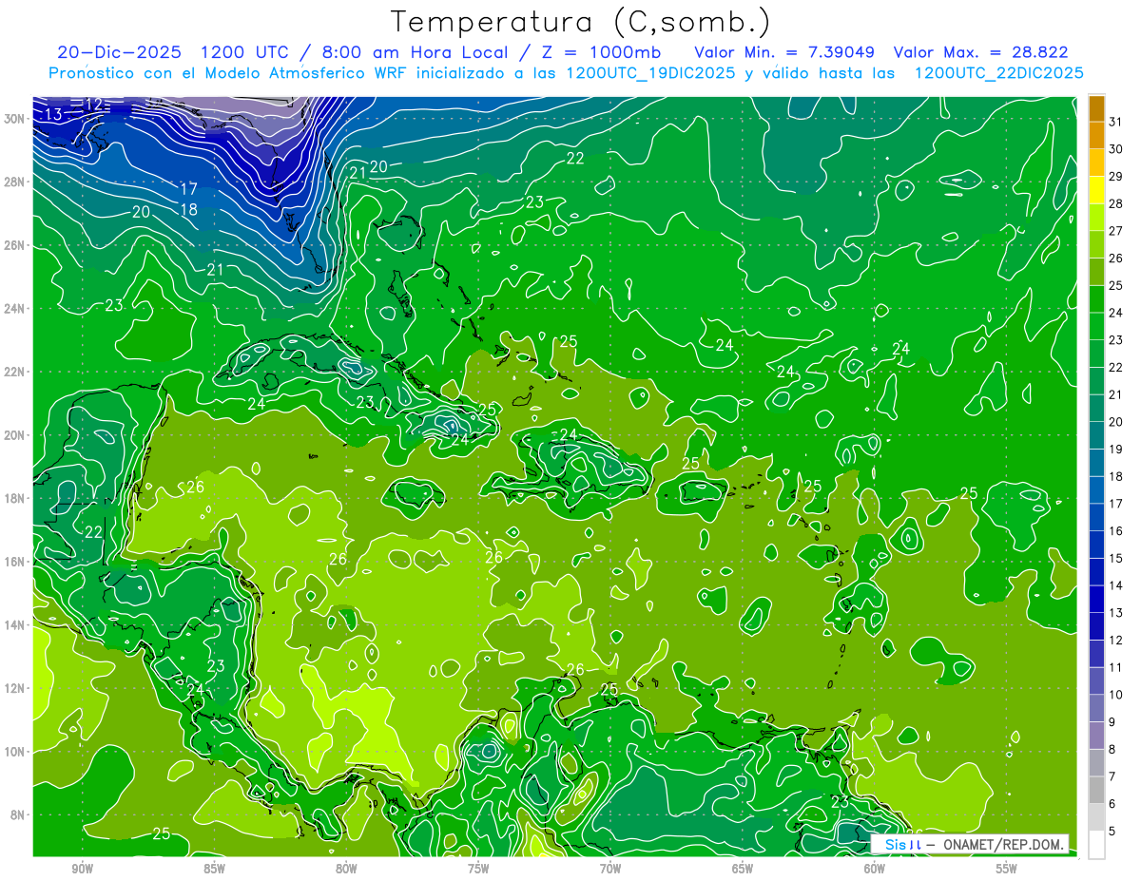
Task: Click the 28N latitude axis label
Action: [13, 182]
